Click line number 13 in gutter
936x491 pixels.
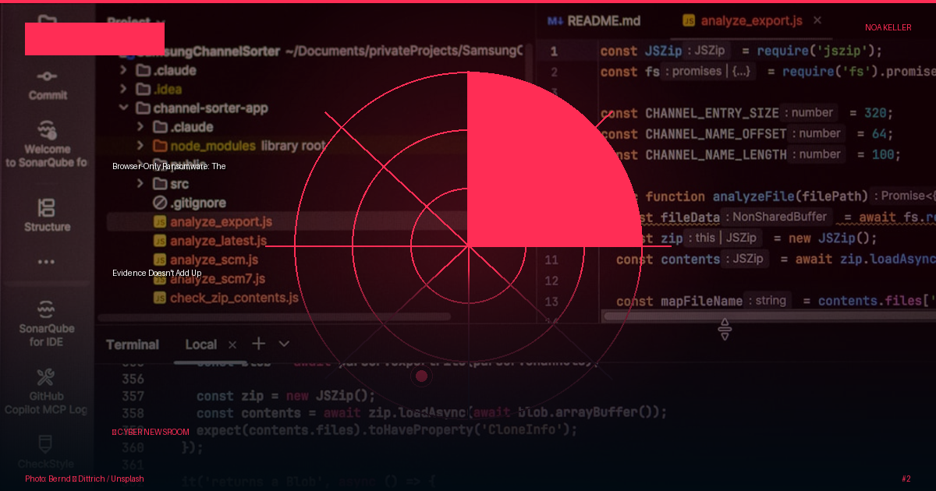pos(552,302)
